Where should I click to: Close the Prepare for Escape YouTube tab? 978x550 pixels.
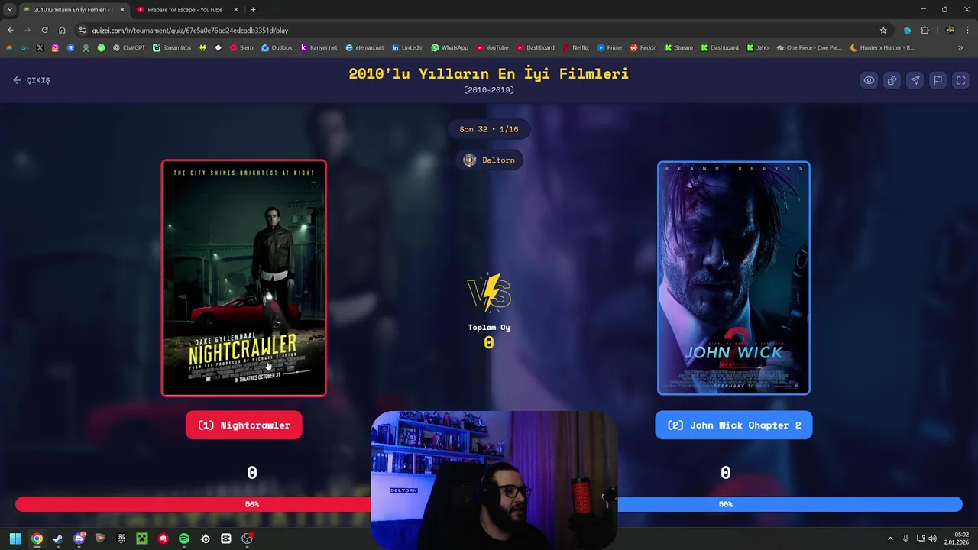pyautogui.click(x=235, y=10)
